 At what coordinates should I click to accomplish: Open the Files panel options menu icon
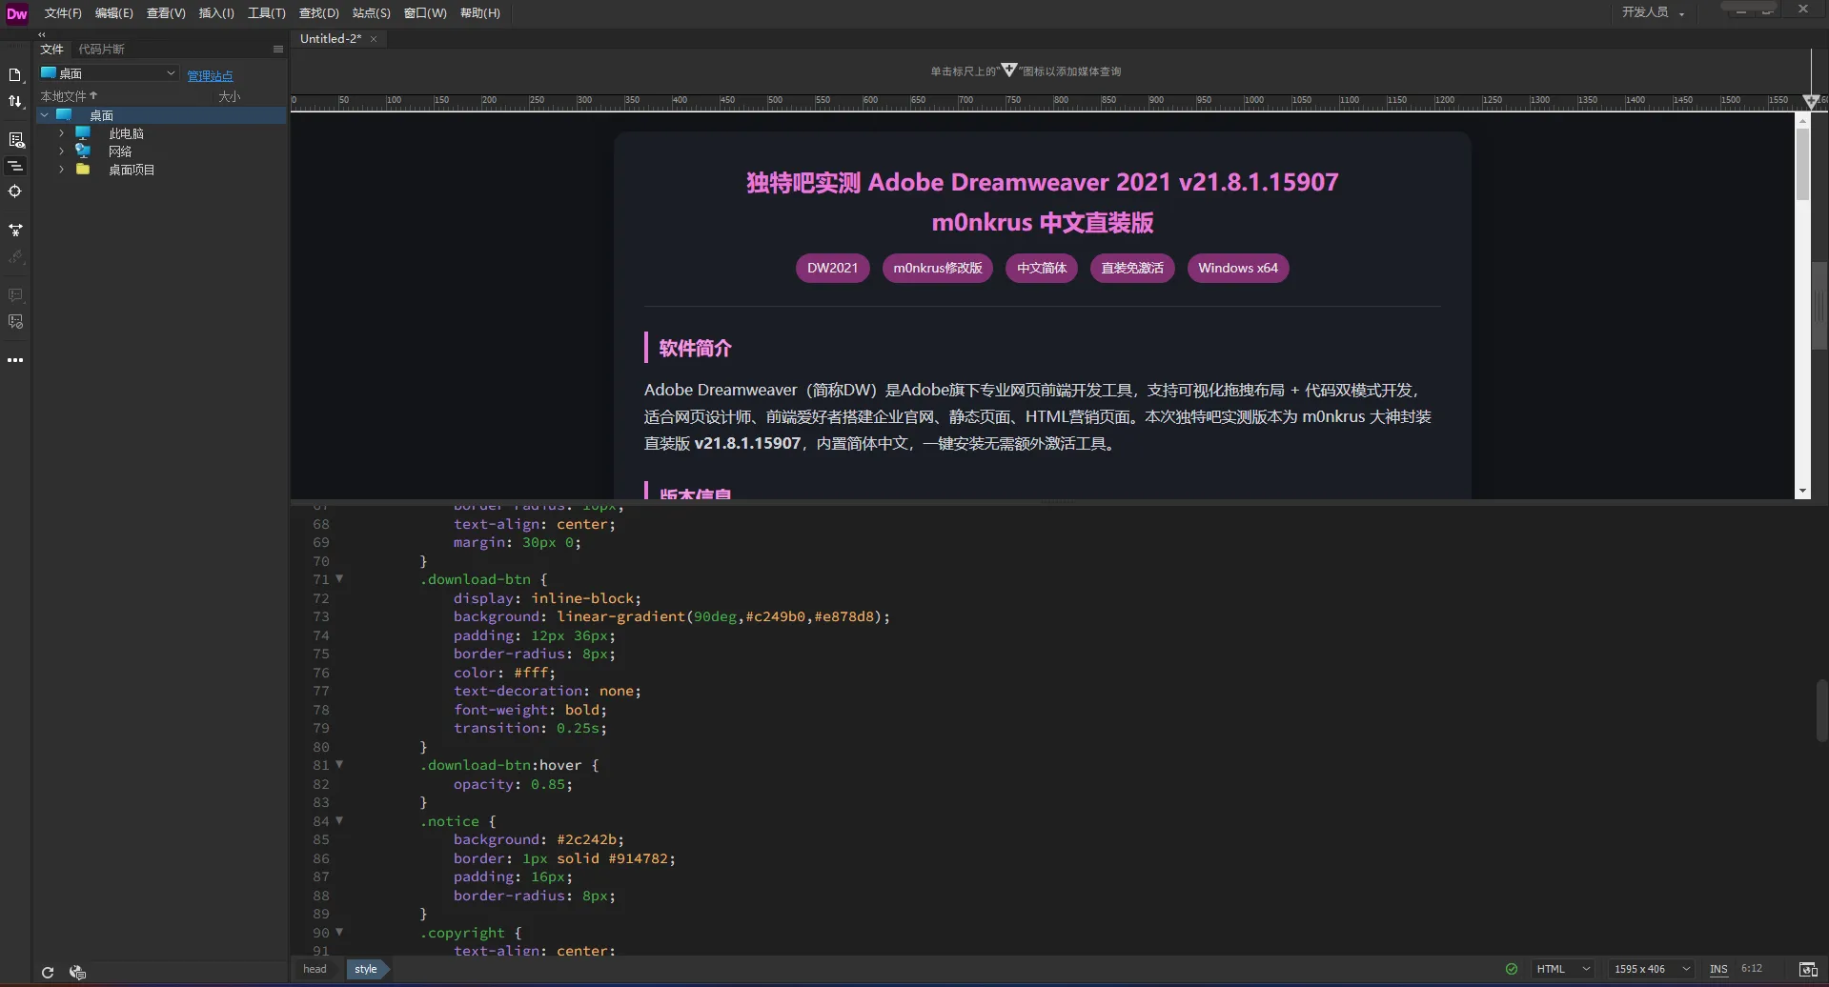278,50
